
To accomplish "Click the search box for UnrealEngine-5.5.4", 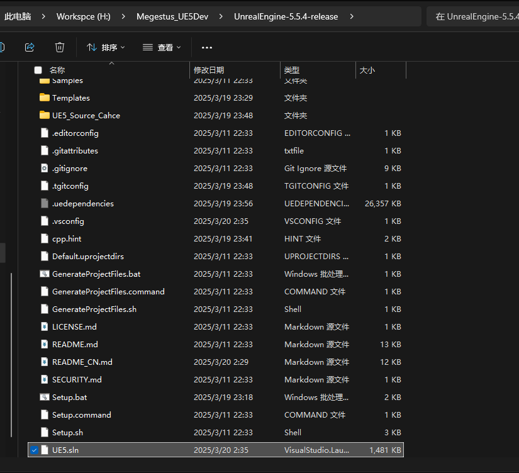I will coord(472,16).
